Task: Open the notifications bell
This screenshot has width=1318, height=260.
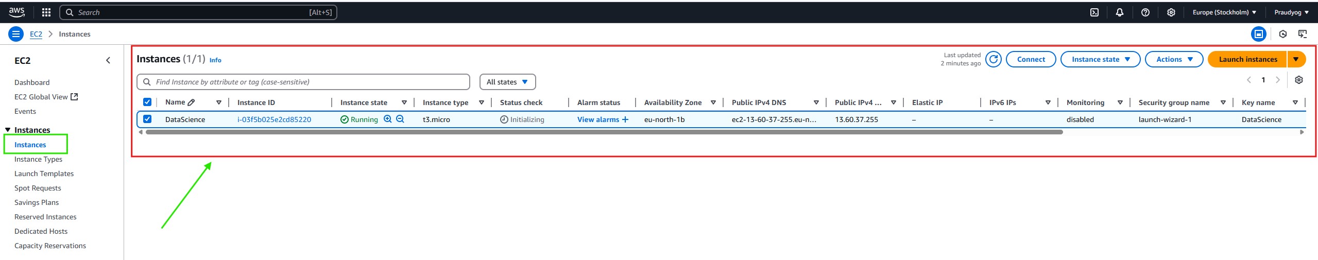Action: point(1120,12)
